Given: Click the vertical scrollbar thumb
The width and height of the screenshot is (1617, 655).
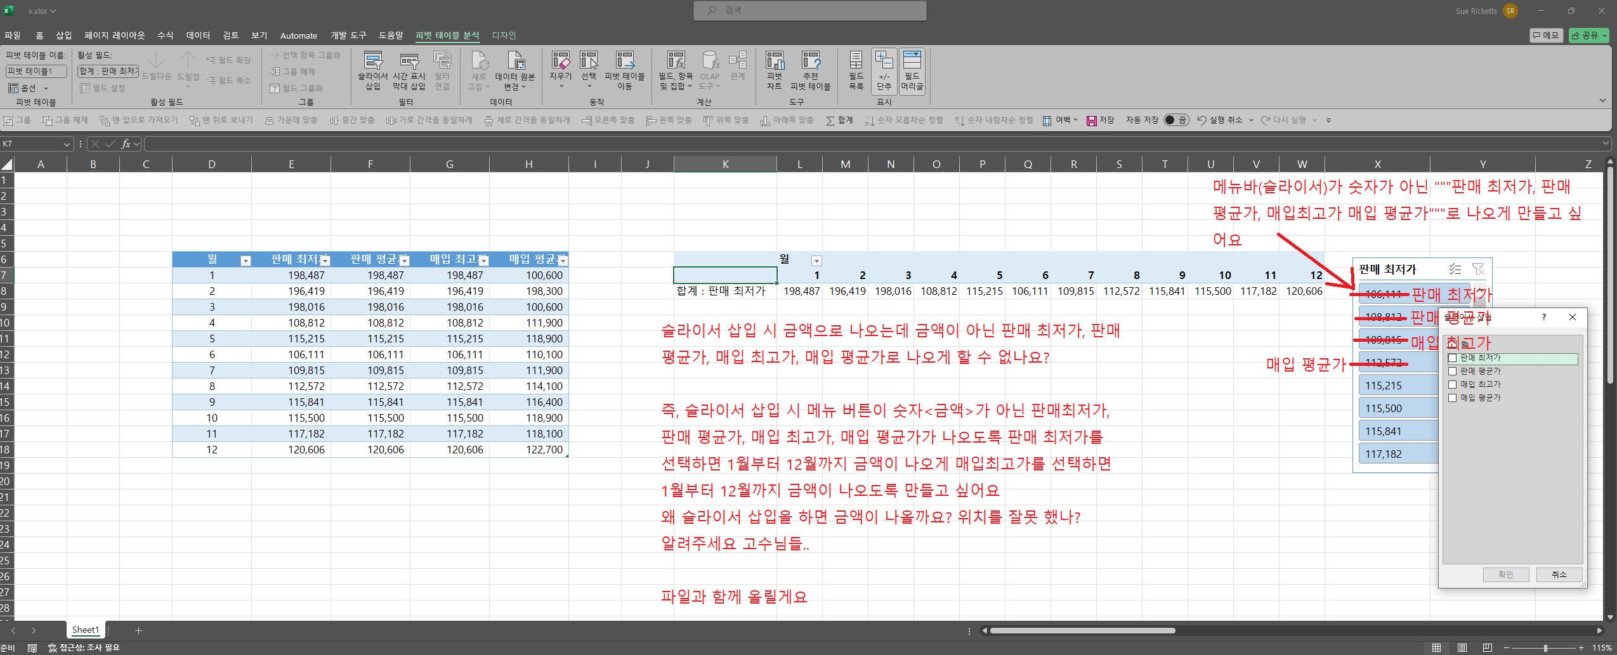Looking at the screenshot, I should pos(1610,274).
